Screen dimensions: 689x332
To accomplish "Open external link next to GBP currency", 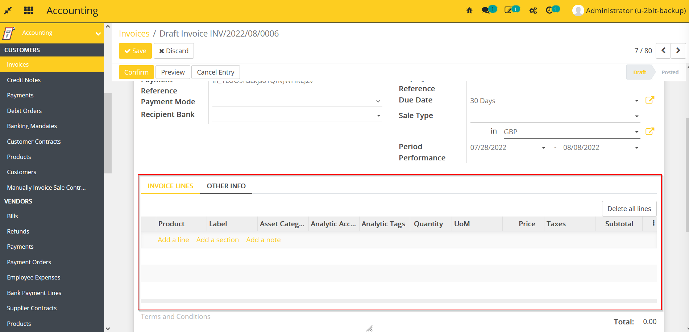I will pyautogui.click(x=650, y=131).
